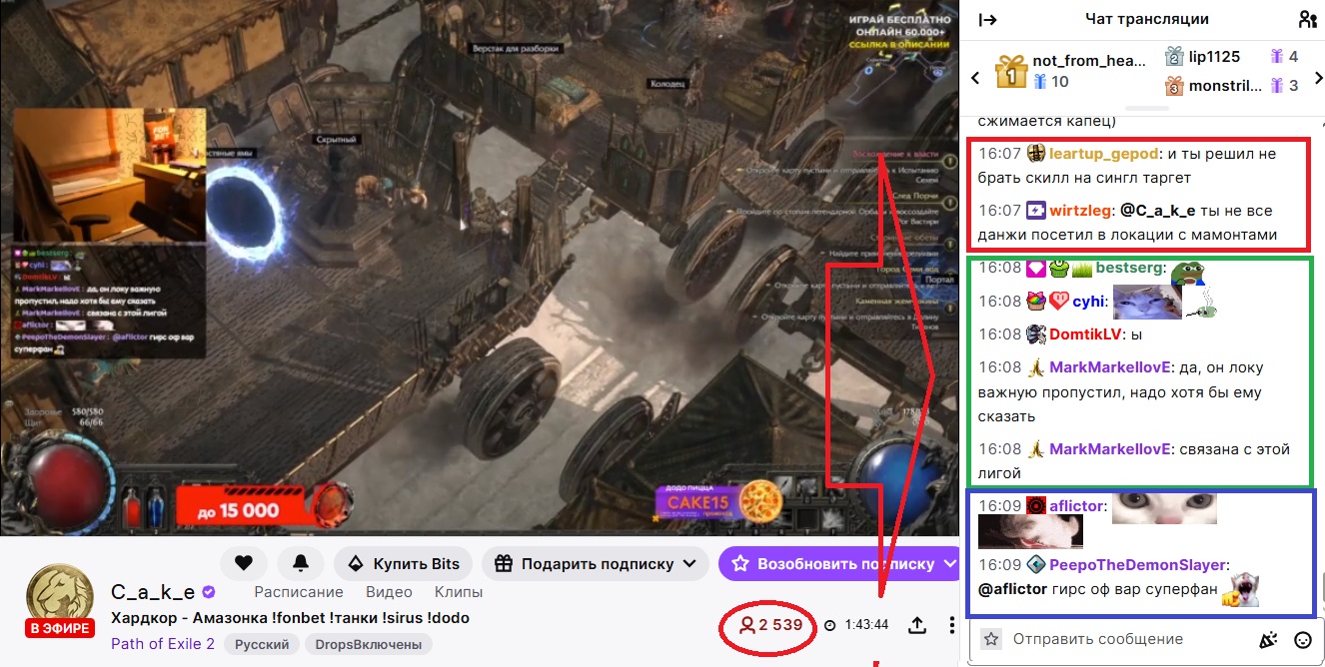The image size is (1325, 667).
Task: Collapse the stream chat panel arrow
Action: [x=987, y=20]
